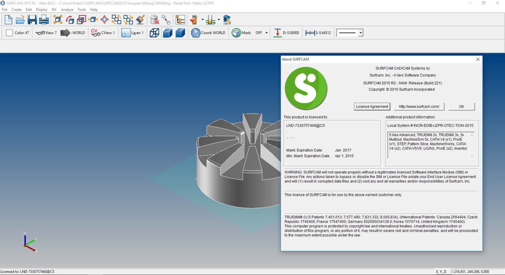Viewport: 505px width, 275px height.
Task: Click the paintbrush repaint icon
Action: coord(140,19)
